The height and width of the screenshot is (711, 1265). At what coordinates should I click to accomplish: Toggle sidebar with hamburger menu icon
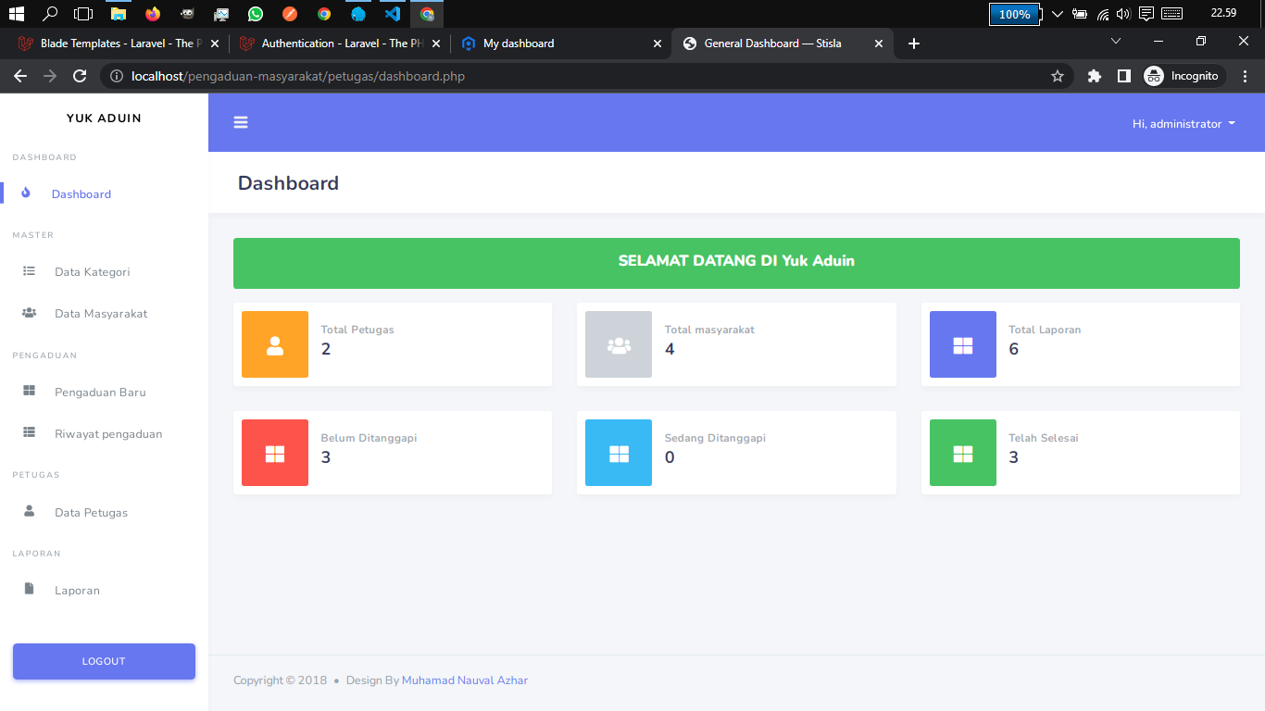[241, 122]
